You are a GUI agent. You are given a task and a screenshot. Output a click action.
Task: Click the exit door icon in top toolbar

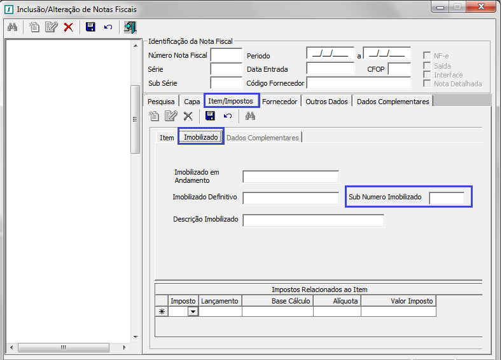point(130,27)
